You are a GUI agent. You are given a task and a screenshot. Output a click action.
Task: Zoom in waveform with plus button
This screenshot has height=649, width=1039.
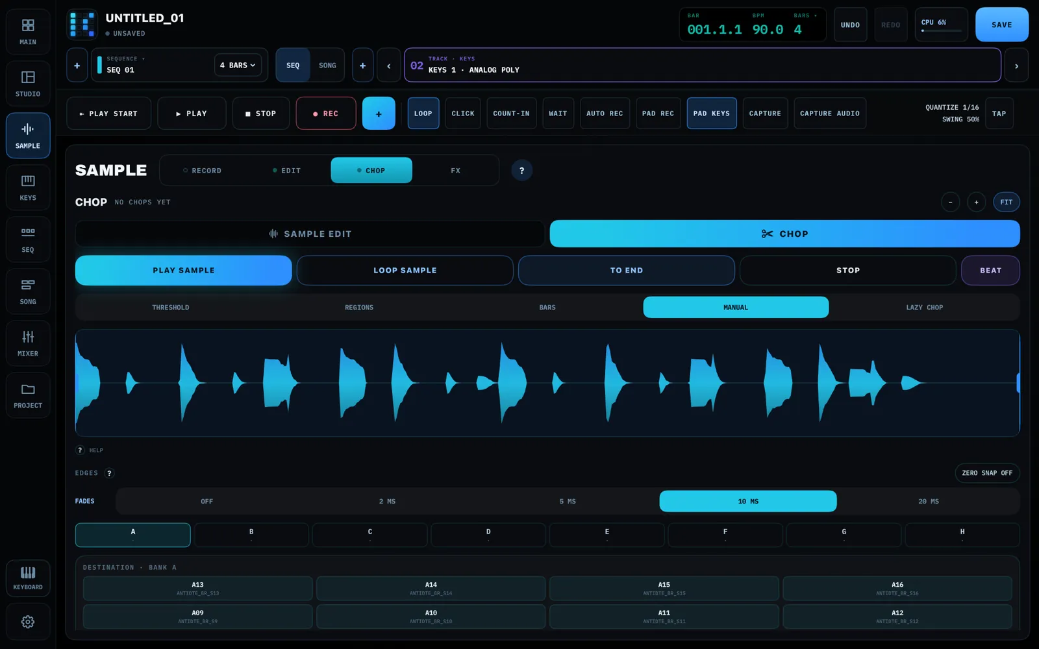(976, 202)
